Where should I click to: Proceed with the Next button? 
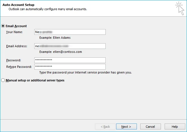point(126,127)
